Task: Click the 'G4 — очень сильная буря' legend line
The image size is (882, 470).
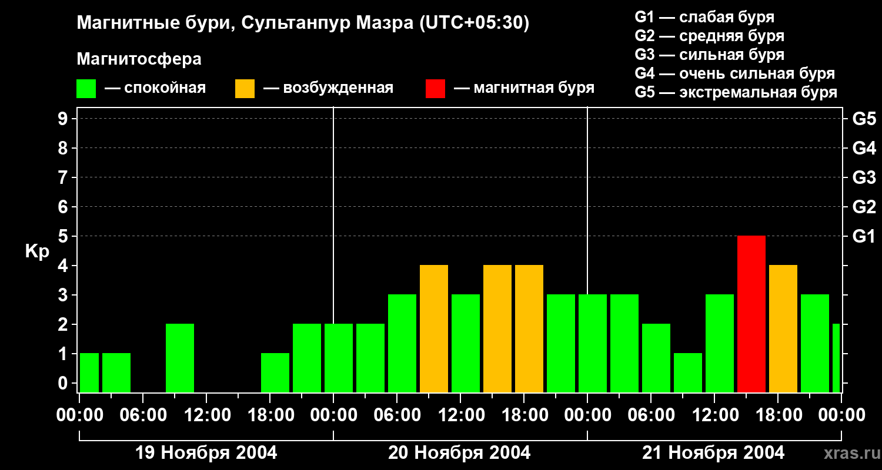Action: [x=734, y=73]
